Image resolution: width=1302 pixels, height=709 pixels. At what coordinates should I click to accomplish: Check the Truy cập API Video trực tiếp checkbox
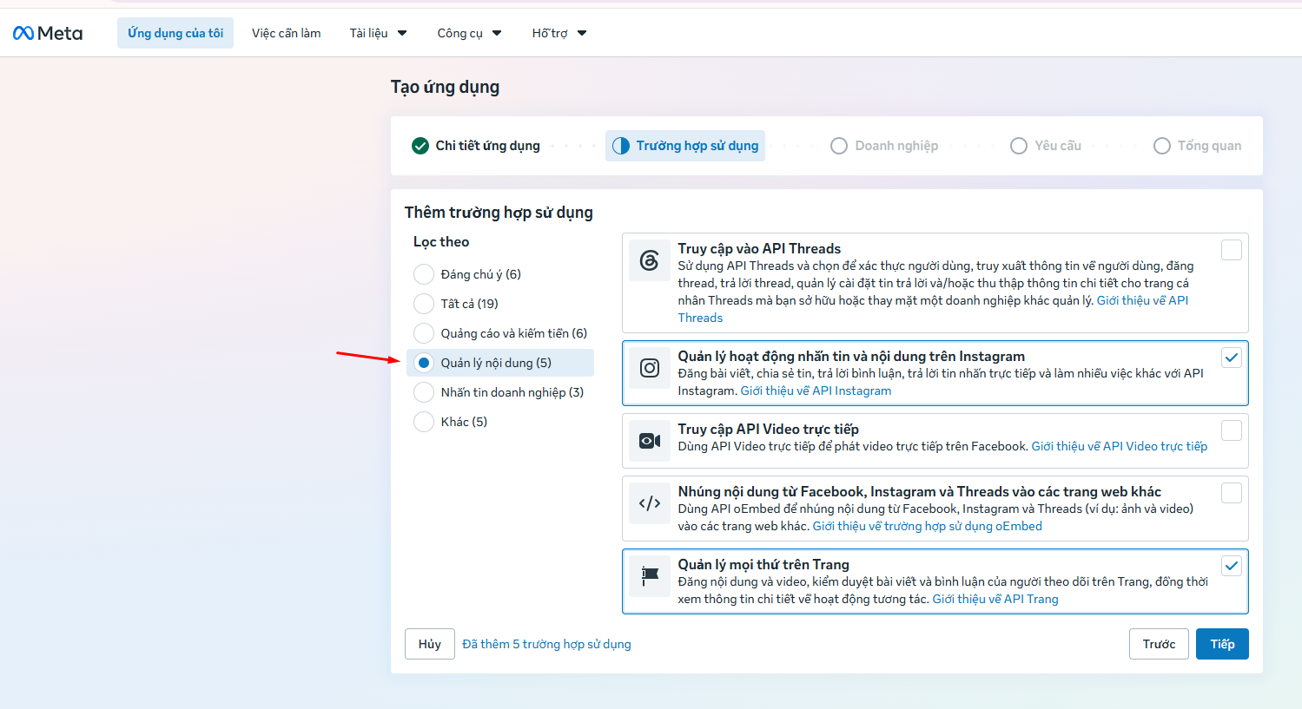(x=1232, y=430)
